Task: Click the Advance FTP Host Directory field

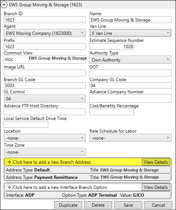Action: [45, 112]
